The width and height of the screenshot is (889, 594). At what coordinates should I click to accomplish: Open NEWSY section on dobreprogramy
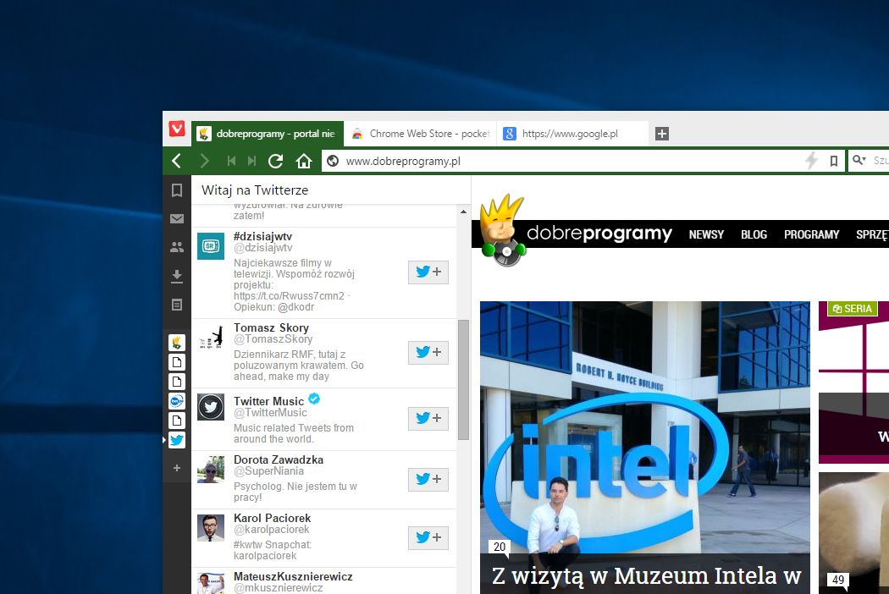tap(706, 234)
